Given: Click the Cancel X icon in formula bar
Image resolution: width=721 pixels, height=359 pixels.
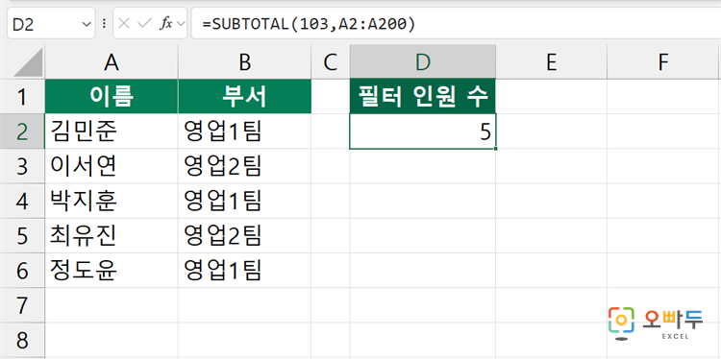Looking at the screenshot, I should pyautogui.click(x=124, y=23).
